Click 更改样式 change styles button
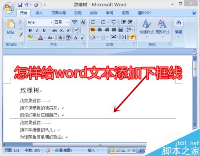The height and width of the screenshot is (156, 200). 162,28
